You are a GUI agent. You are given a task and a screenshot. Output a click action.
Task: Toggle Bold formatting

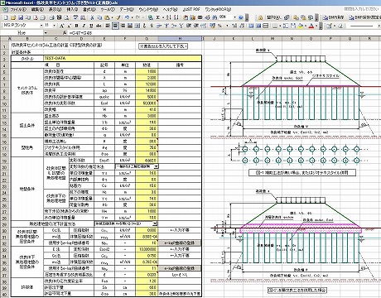[76, 26]
